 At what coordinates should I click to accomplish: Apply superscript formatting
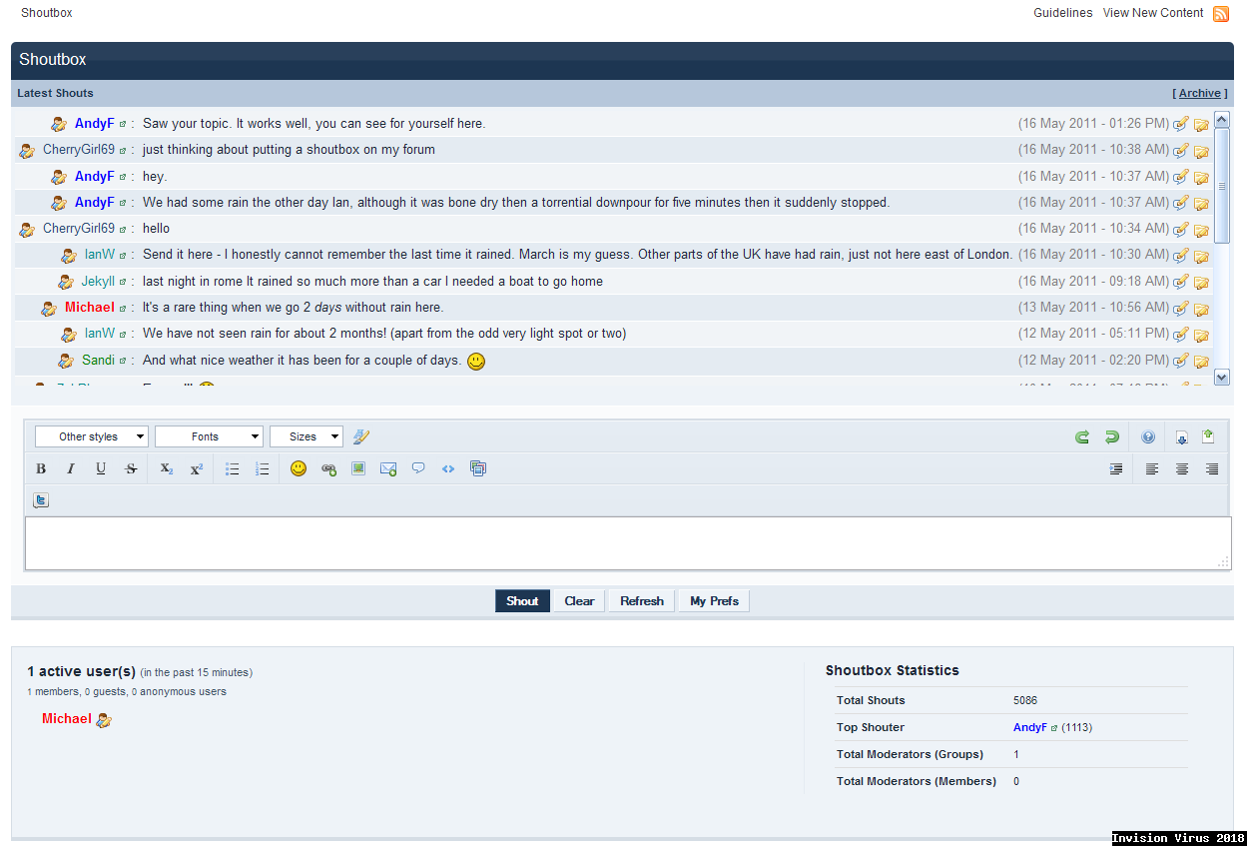(197, 468)
